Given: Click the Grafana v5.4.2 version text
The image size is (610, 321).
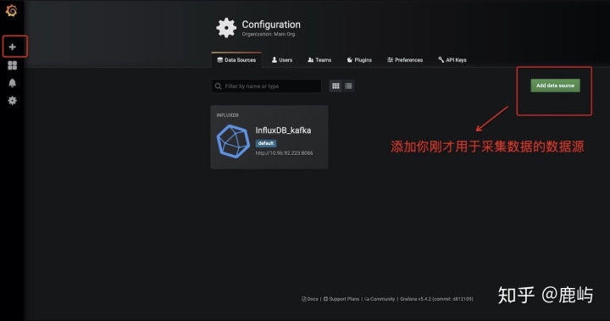Looking at the screenshot, I should click(x=436, y=299).
